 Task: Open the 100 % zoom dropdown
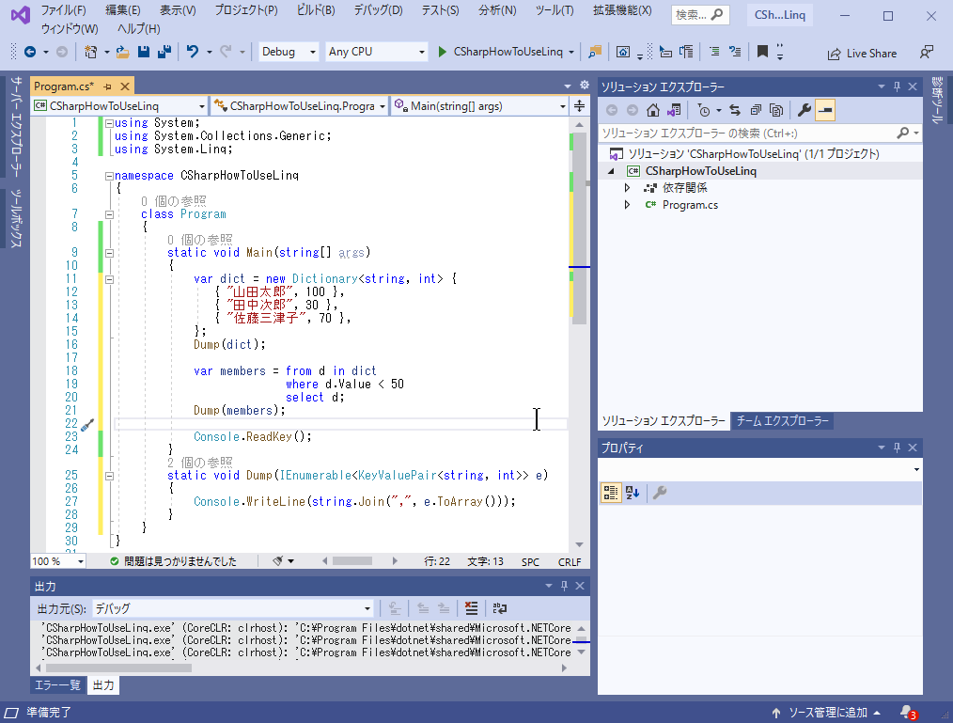click(x=58, y=561)
